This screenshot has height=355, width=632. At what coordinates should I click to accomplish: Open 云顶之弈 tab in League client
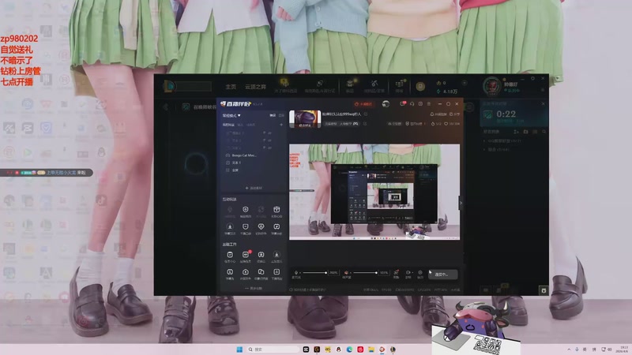255,87
